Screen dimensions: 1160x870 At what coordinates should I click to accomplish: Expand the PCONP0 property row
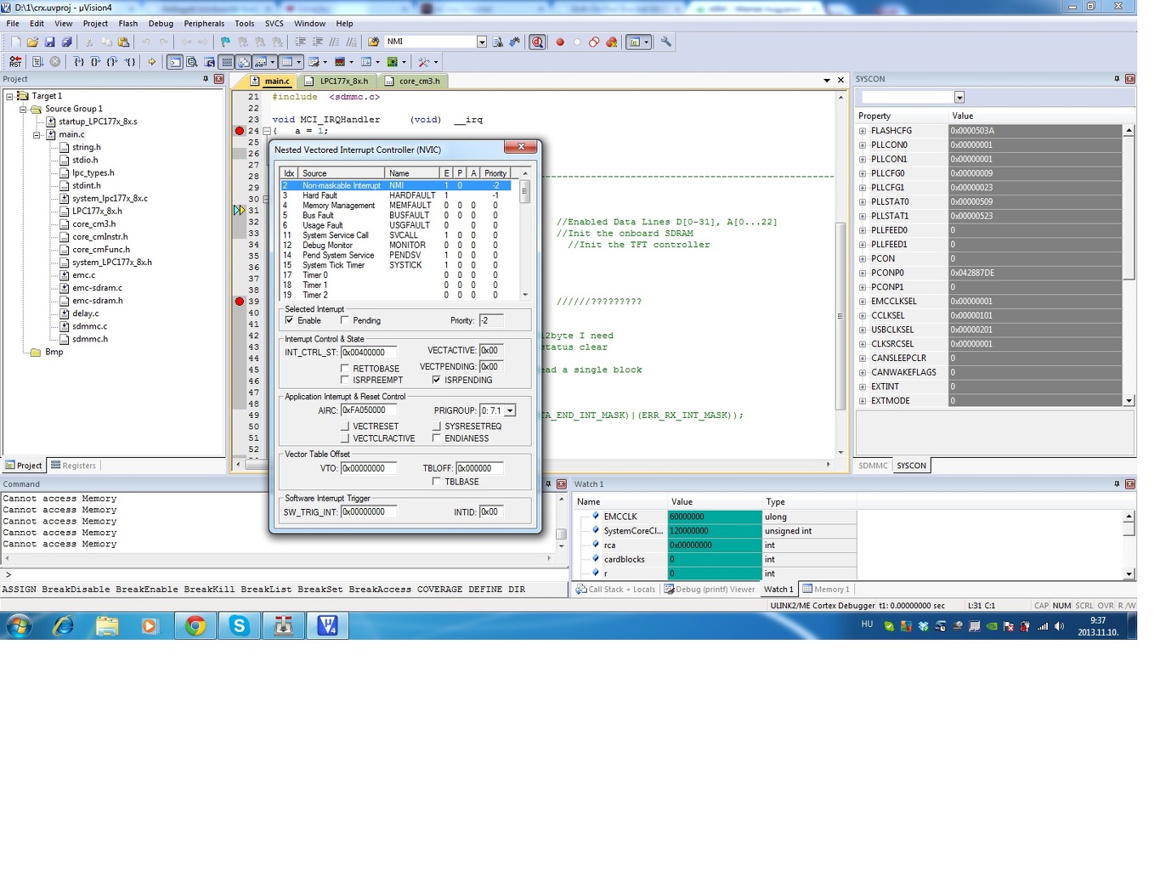863,273
